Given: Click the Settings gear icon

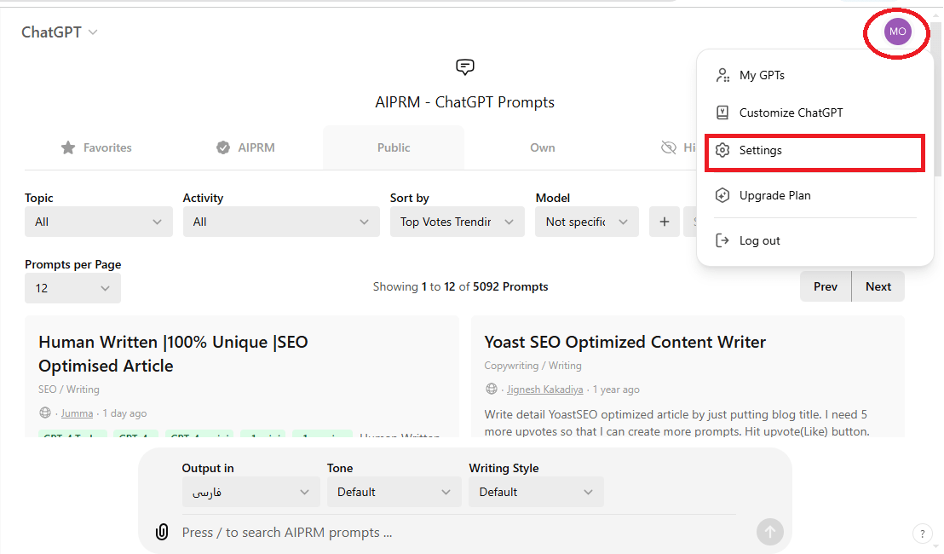Looking at the screenshot, I should click(x=722, y=150).
